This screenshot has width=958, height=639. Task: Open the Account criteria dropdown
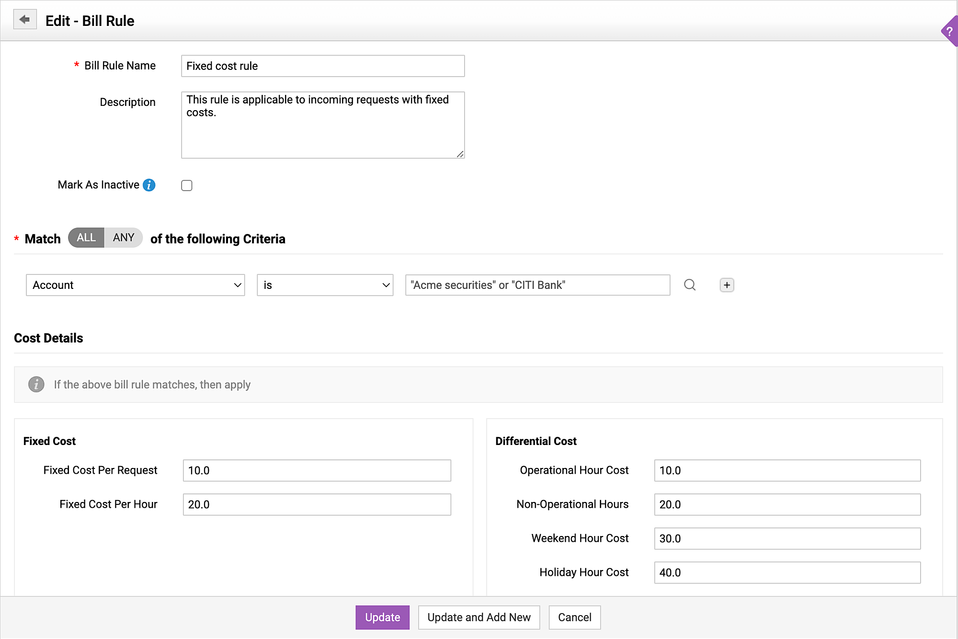(136, 285)
